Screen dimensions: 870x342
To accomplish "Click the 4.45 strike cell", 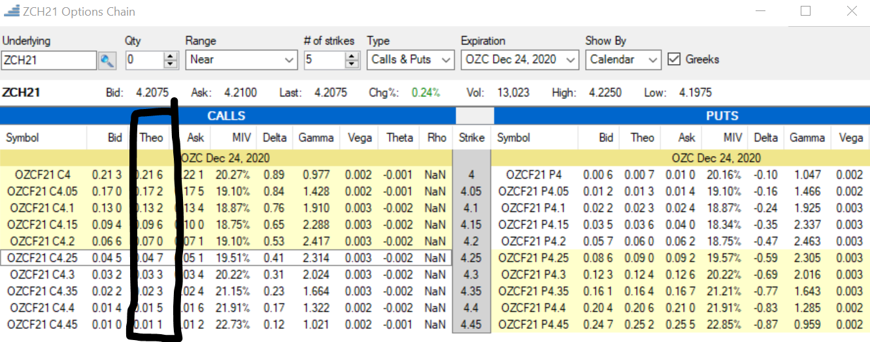I will 471,324.
